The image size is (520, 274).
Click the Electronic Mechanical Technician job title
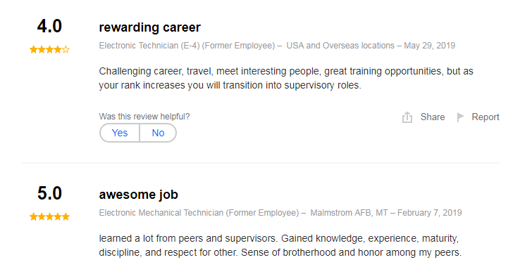pos(161,213)
